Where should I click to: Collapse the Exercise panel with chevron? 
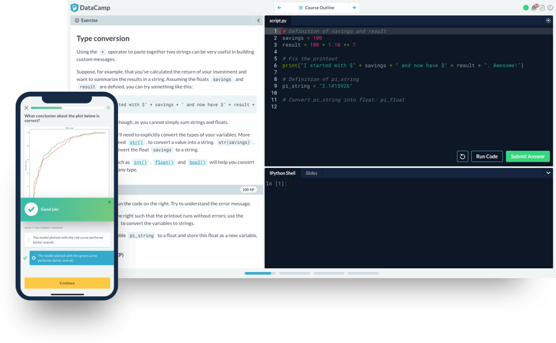(258, 20)
